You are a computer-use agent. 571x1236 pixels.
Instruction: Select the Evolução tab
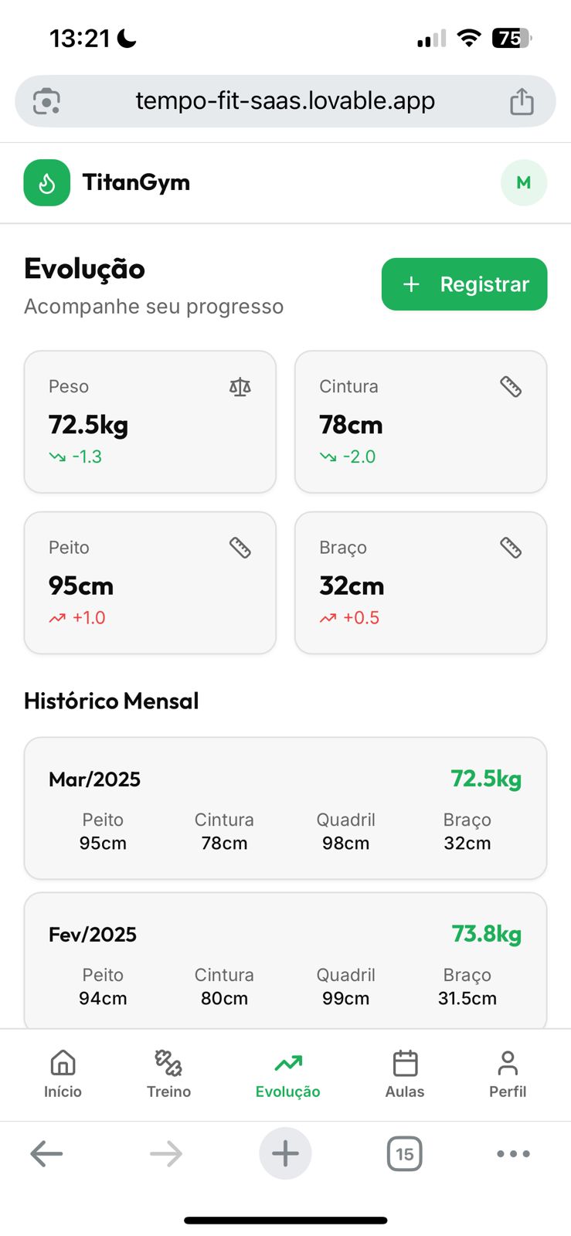click(x=287, y=1074)
